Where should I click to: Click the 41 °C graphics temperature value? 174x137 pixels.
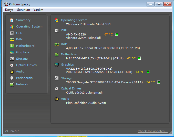pos(140,72)
